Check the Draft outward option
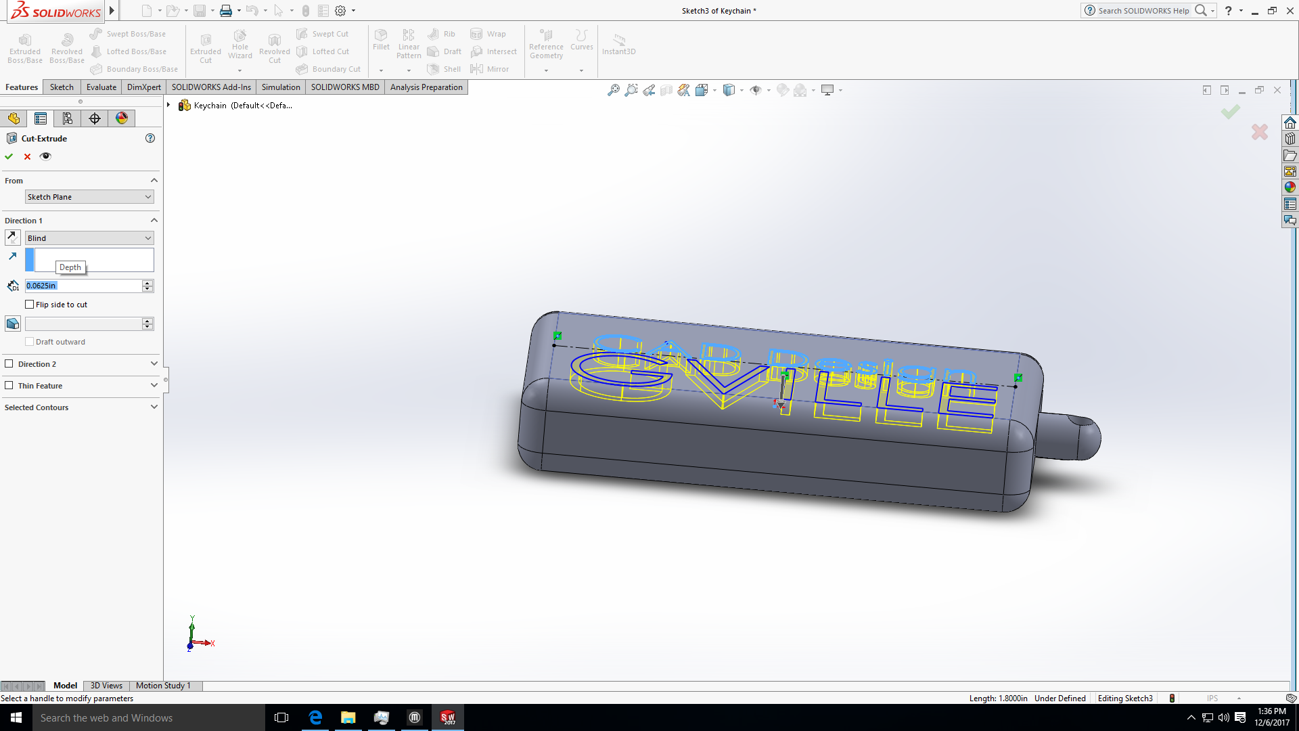This screenshot has height=731, width=1299. 30,341
